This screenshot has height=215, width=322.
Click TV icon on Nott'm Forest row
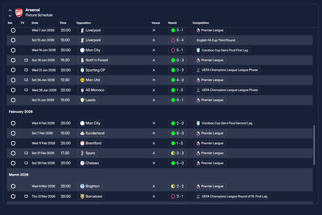click(26, 60)
